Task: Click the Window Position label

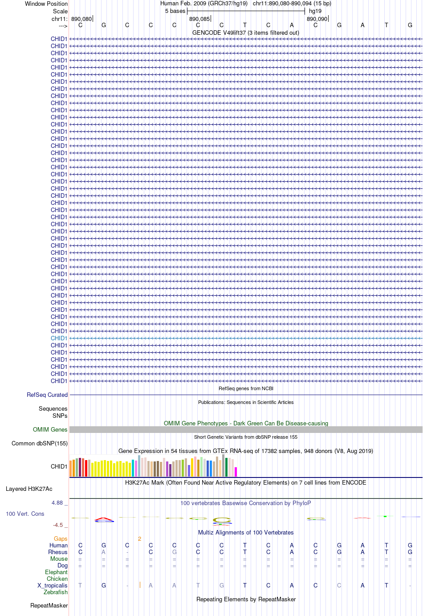Action: point(46,4)
